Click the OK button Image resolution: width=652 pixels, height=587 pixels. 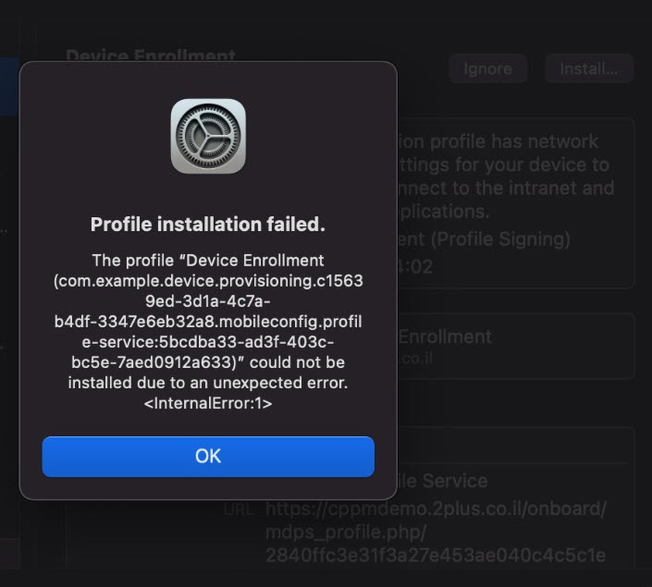coord(208,457)
